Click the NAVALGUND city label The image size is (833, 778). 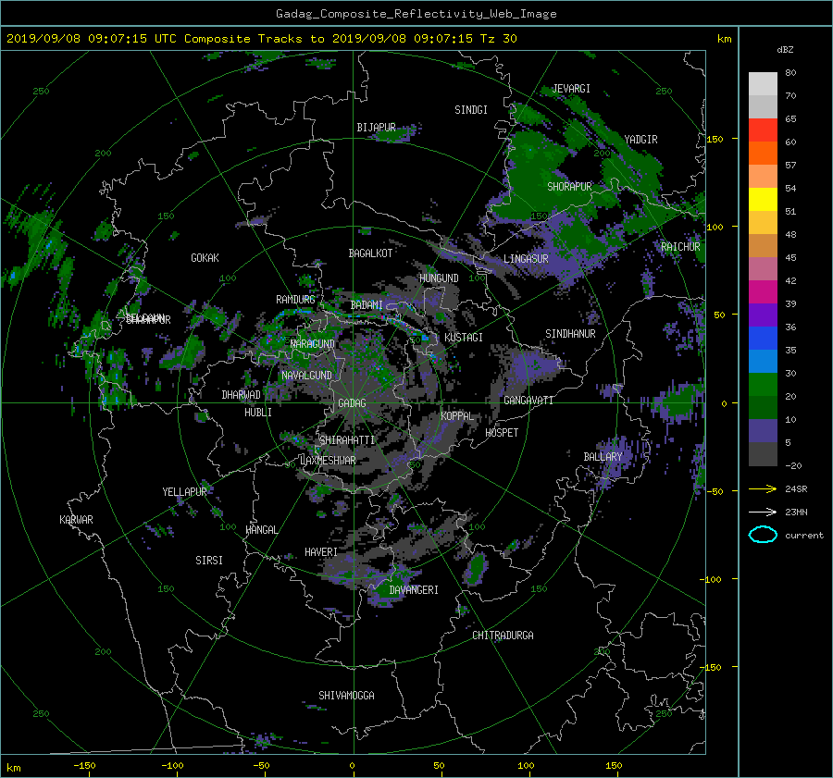[x=306, y=376]
